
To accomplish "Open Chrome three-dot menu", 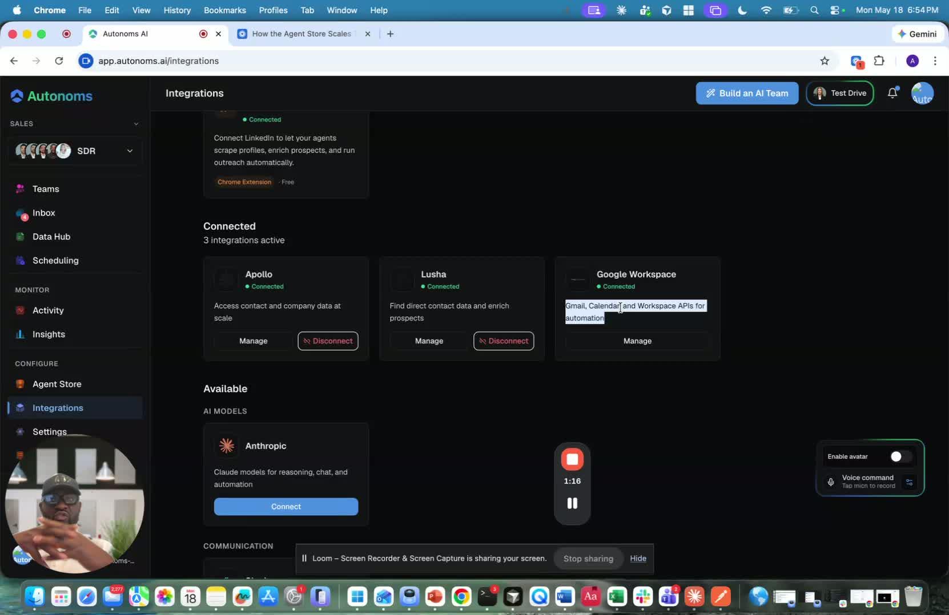I will (935, 60).
